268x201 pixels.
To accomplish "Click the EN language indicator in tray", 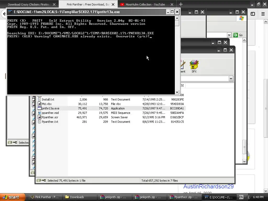I will 241,197.
